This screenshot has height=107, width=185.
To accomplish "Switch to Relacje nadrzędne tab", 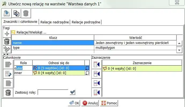I will point(55,22).
